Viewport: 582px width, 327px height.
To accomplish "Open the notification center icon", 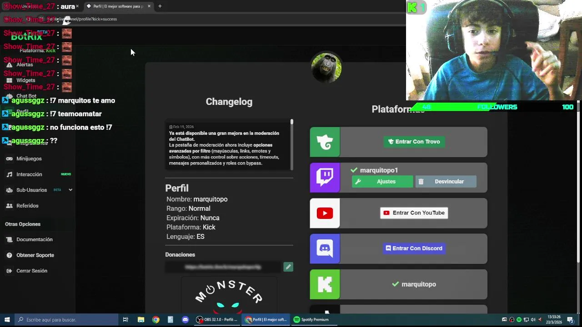I will tap(570, 320).
